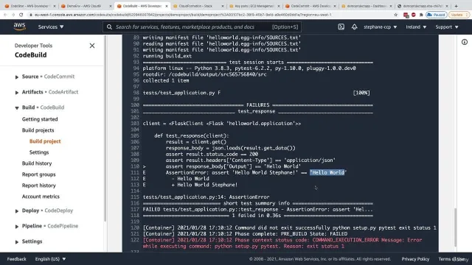Image resolution: width=472 pixels, height=265 pixels.
Task: Close the Developer Tools sidebar
Action: [92, 46]
